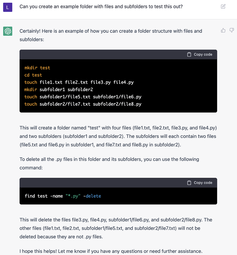
Task: Click the purple "L" user avatar
Action: click(7, 7)
